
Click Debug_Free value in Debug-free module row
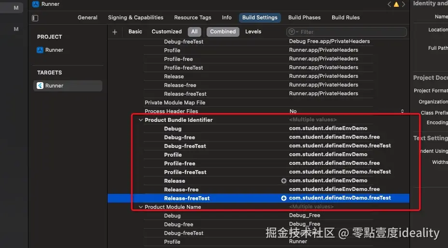[x=305, y=224]
